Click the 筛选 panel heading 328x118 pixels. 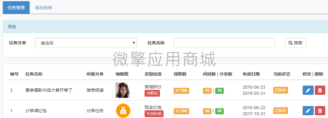coord(12,27)
